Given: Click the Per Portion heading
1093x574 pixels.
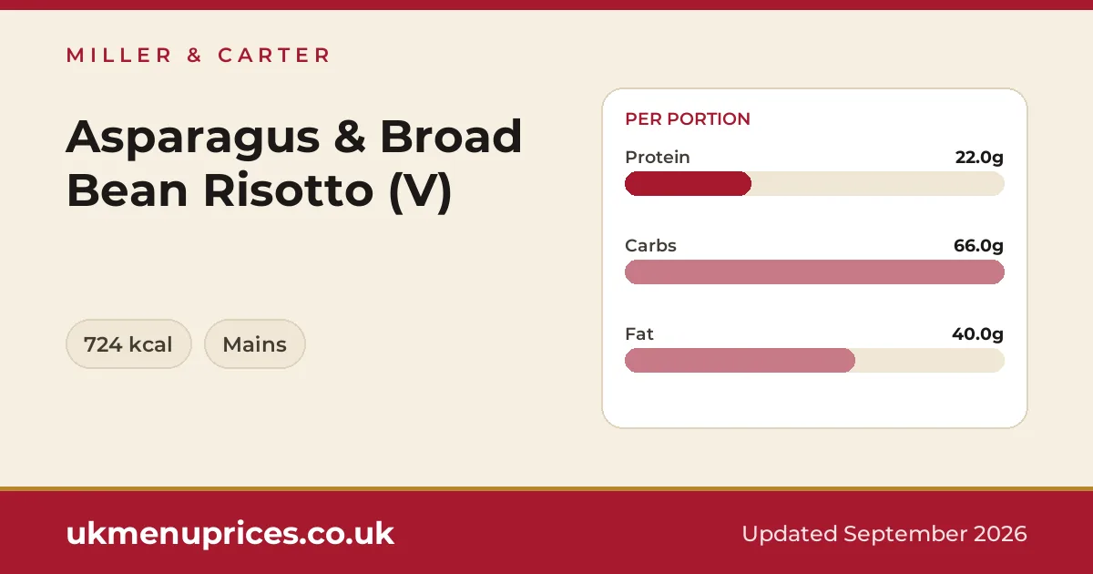Looking at the screenshot, I should click(688, 119).
